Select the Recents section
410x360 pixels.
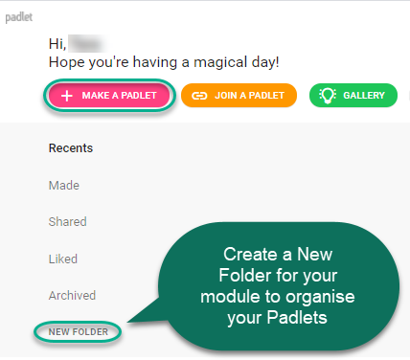(x=71, y=148)
